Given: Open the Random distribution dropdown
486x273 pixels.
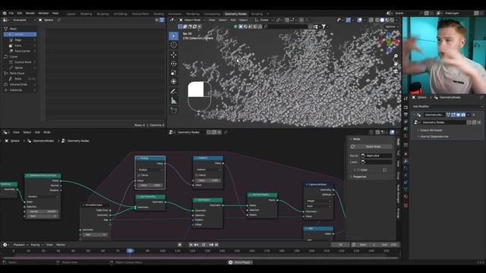Looking at the screenshot, I should click(43, 196).
